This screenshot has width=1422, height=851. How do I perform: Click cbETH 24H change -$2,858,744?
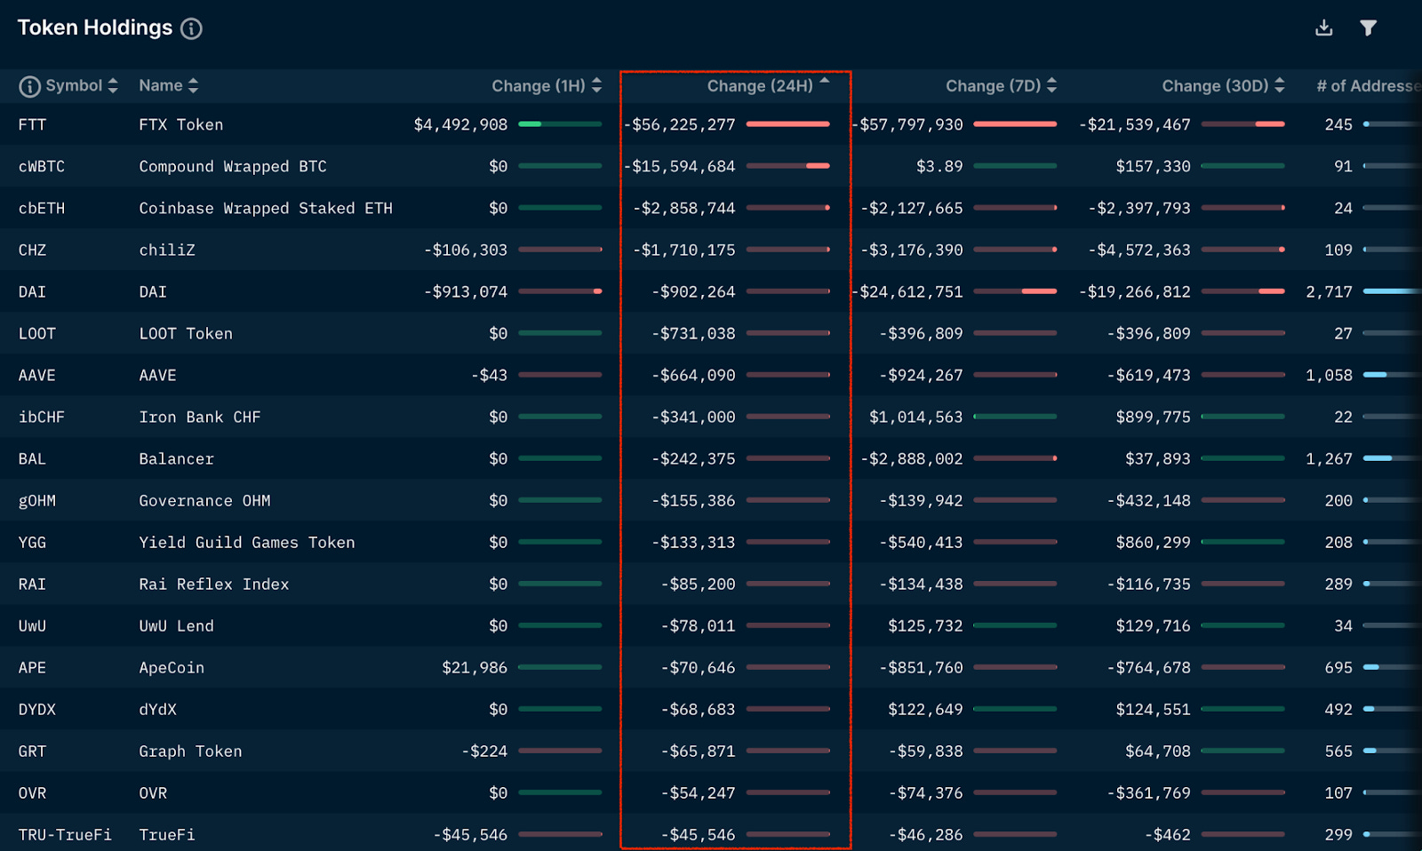[684, 208]
